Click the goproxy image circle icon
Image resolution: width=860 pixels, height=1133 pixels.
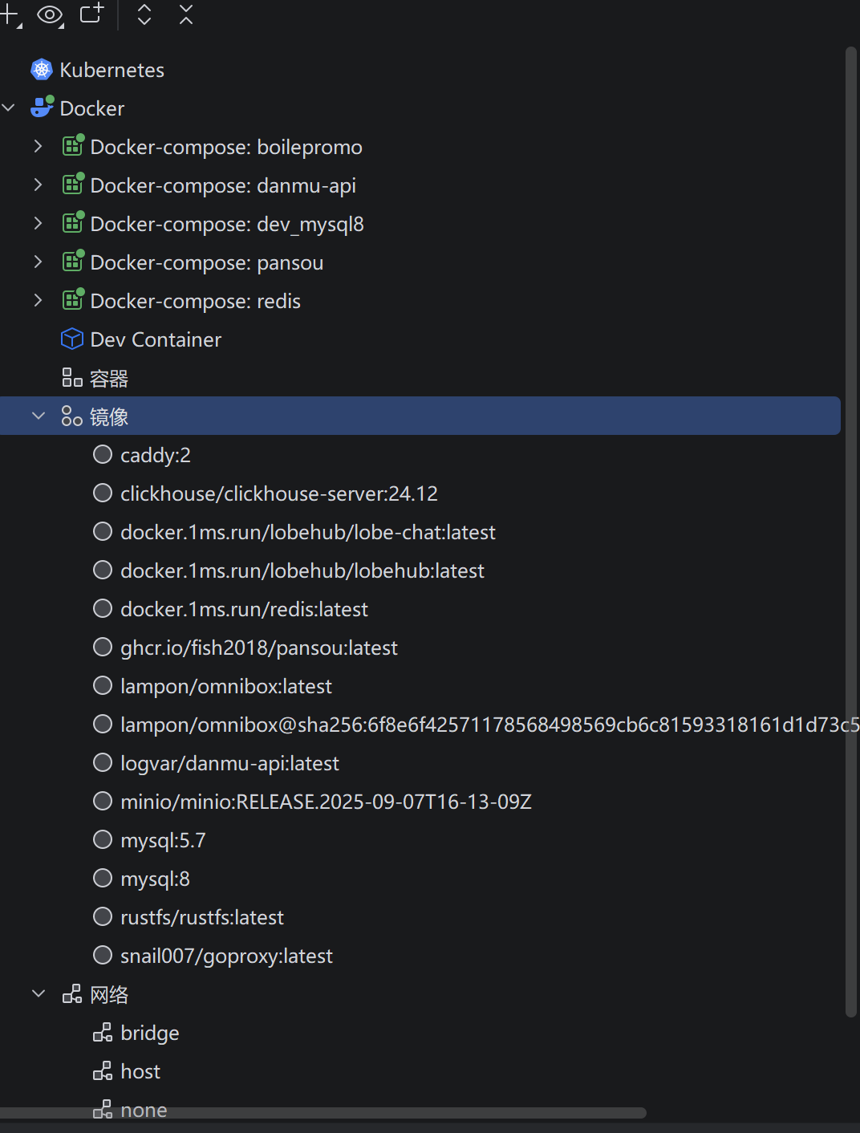coord(103,955)
